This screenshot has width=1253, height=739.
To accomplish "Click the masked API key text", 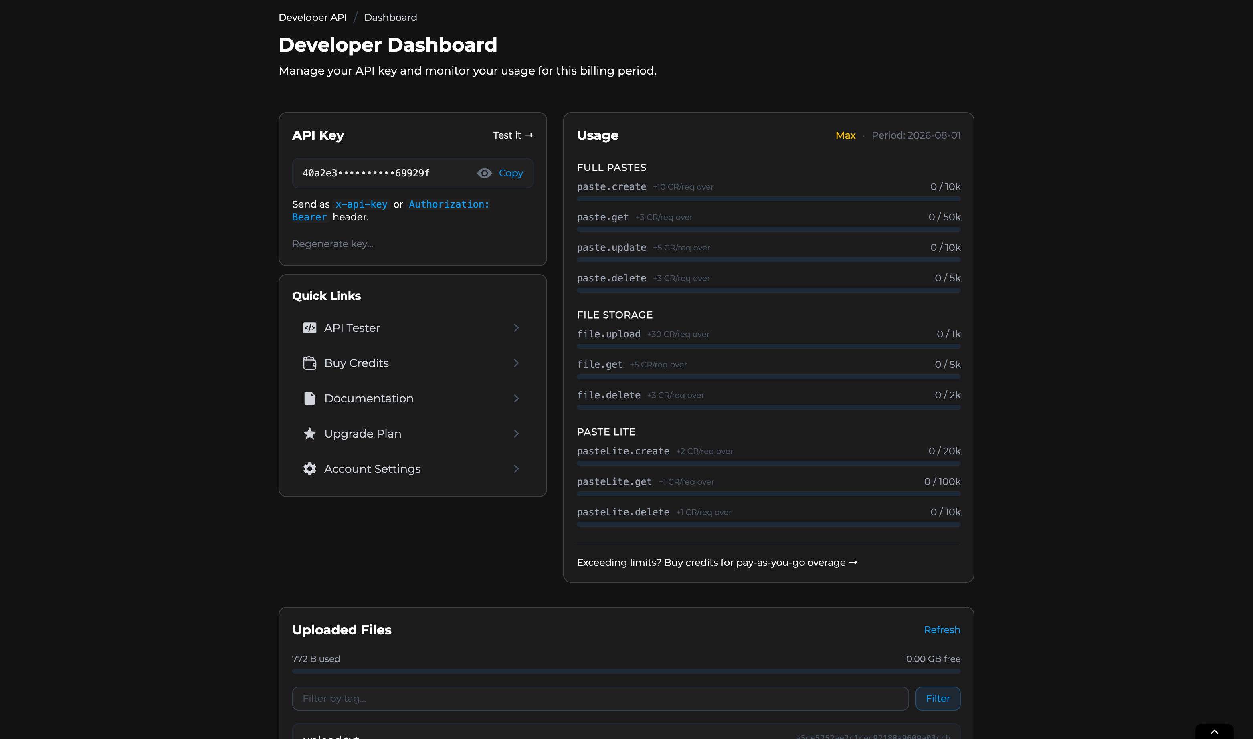I will (x=366, y=173).
